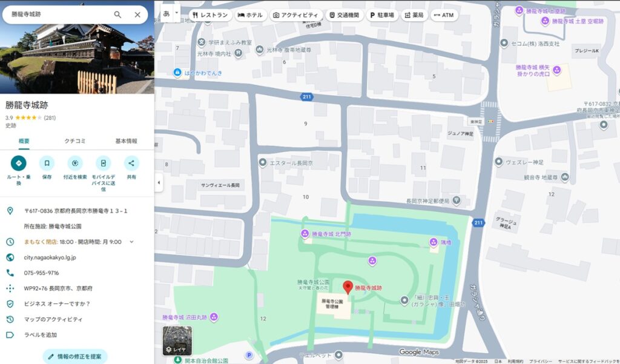
Task: Expand the opening hours chevron
Action: pos(131,242)
